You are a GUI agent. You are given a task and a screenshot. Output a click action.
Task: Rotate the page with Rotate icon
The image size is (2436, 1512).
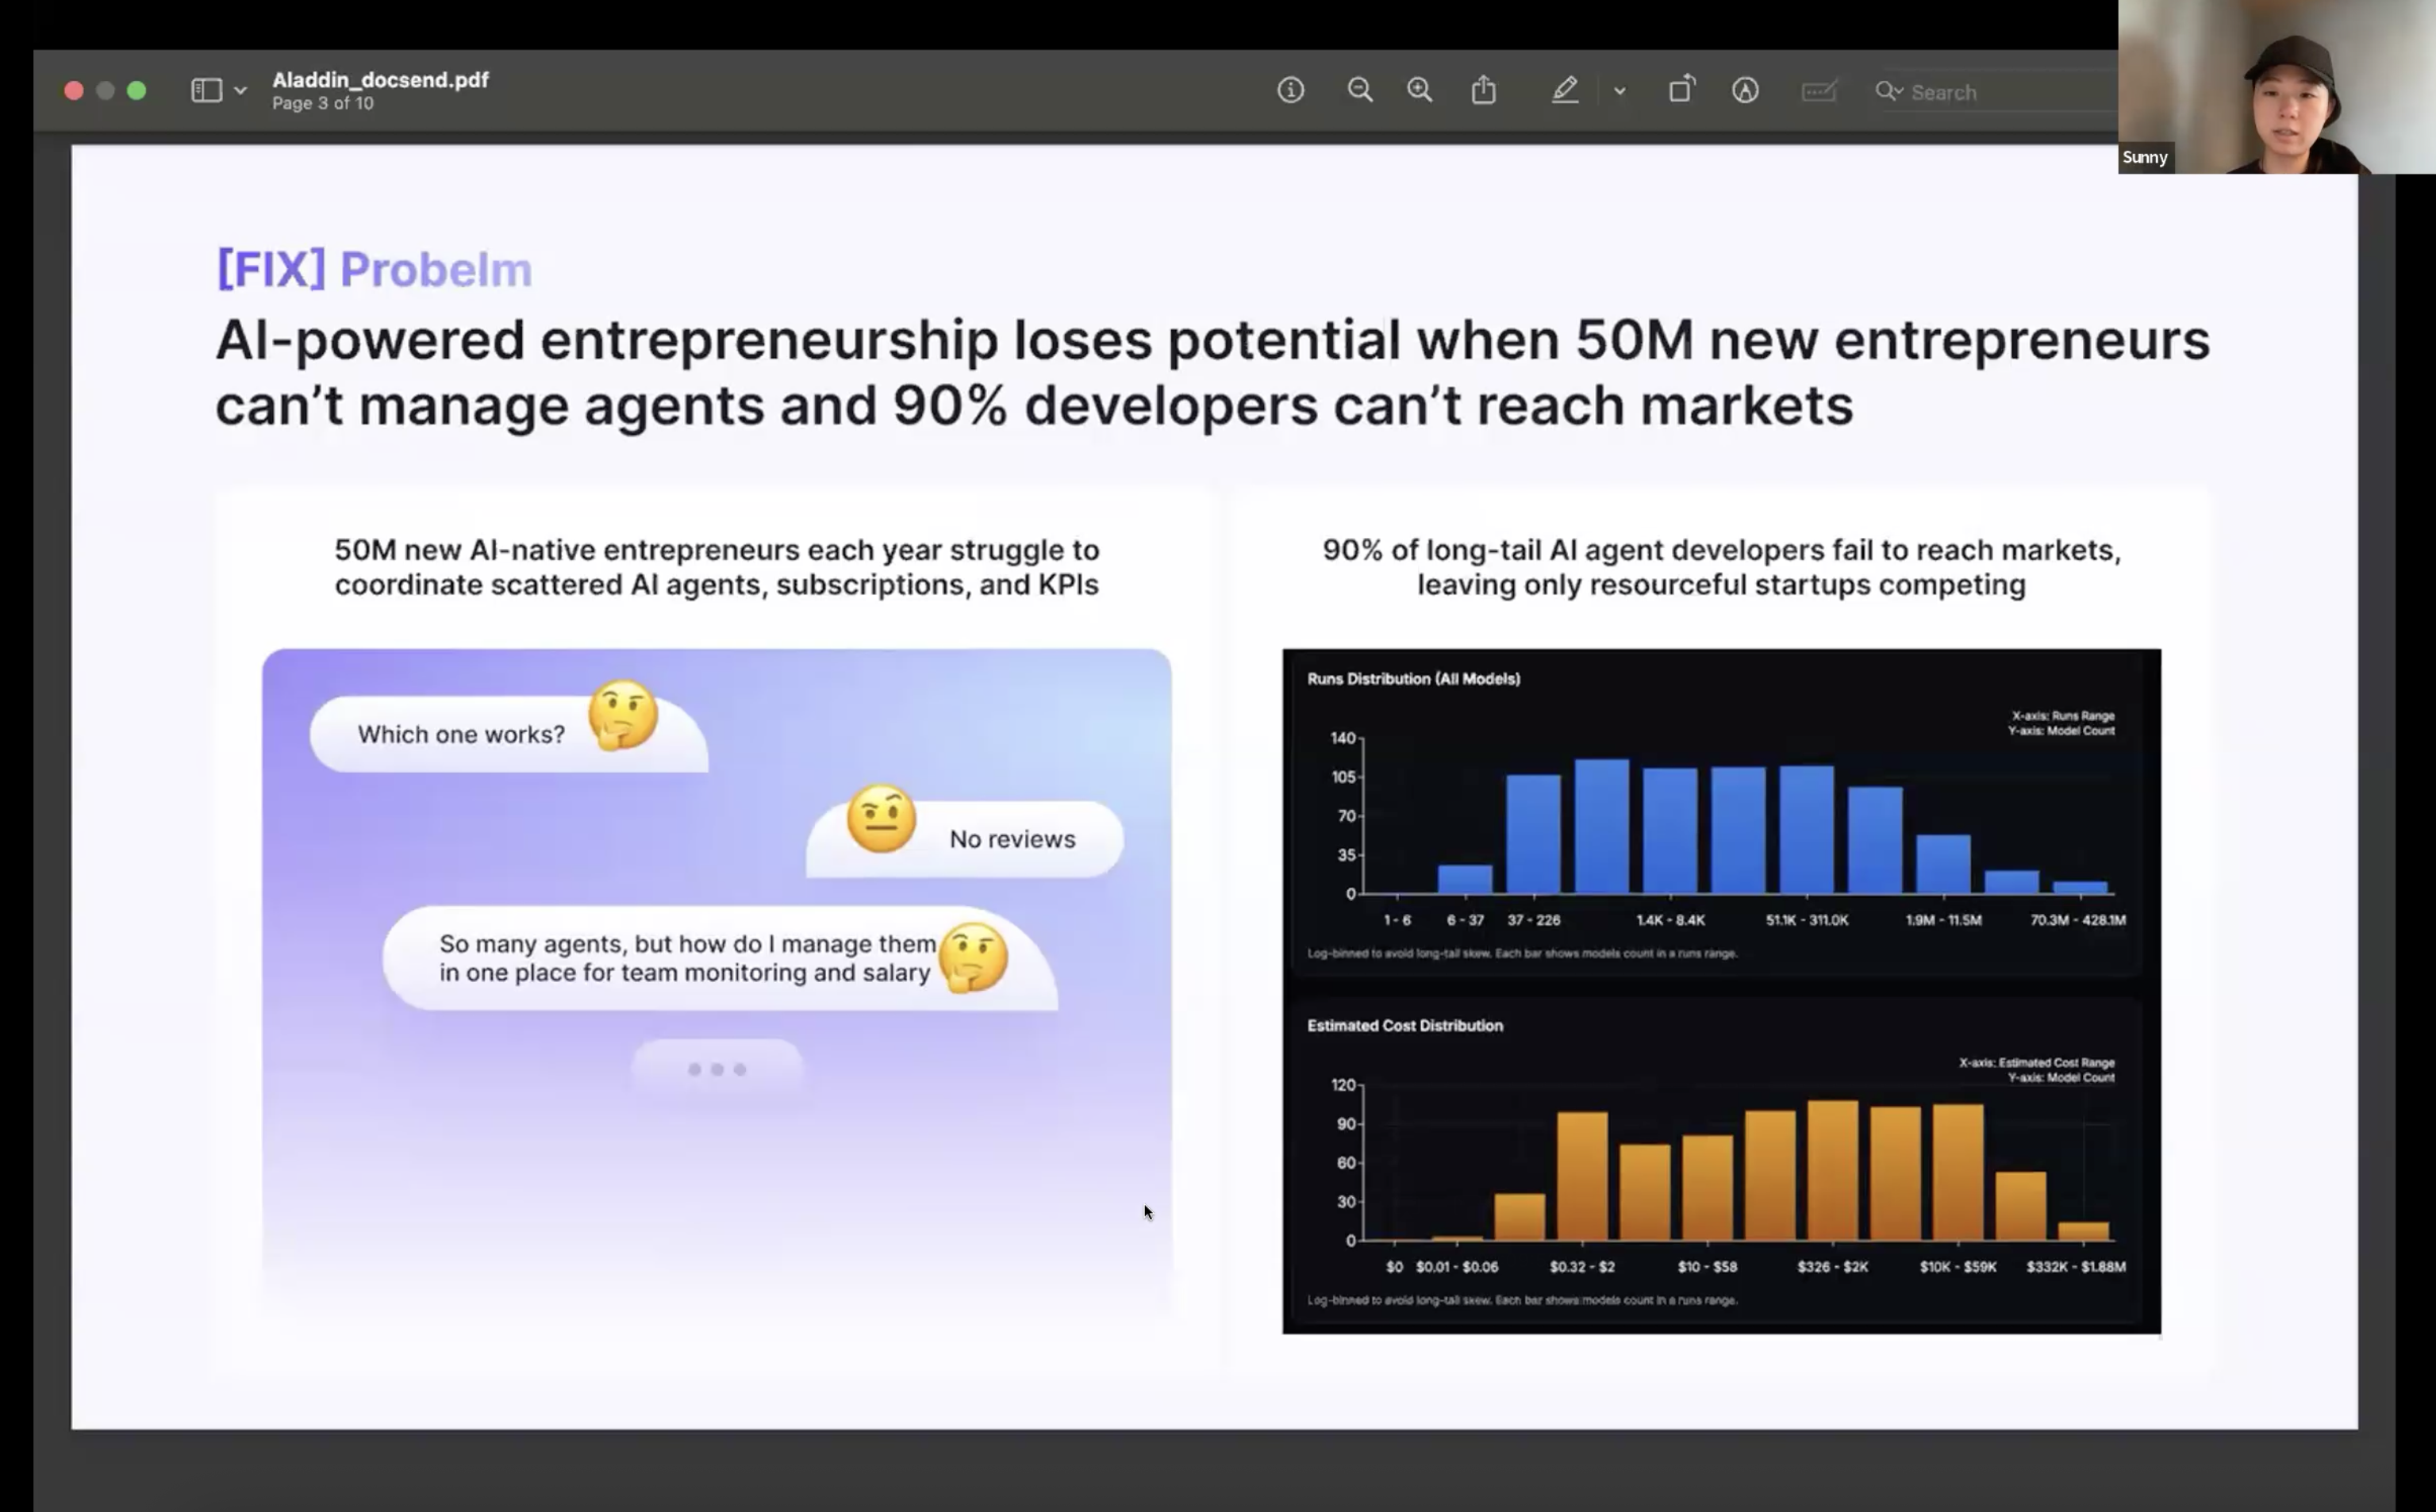pyautogui.click(x=1681, y=90)
